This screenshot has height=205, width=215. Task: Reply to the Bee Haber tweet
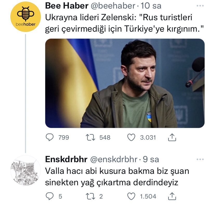point(50,137)
